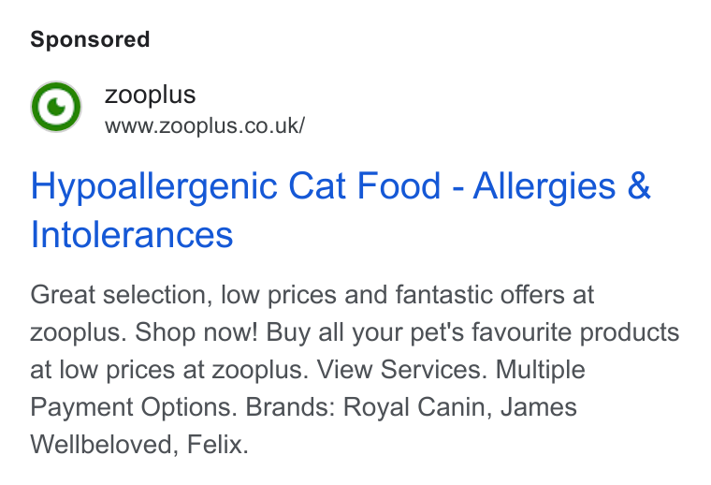Open the zooplus site name
Image resolution: width=711 pixels, height=485 pixels.
pos(150,95)
